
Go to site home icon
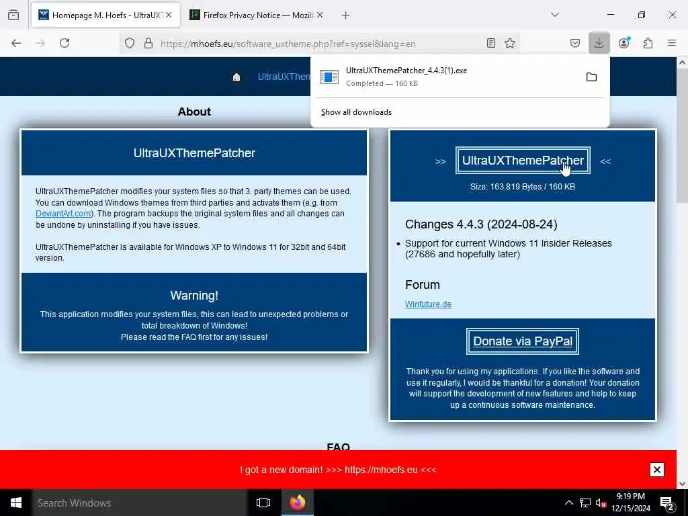pyautogui.click(x=236, y=77)
